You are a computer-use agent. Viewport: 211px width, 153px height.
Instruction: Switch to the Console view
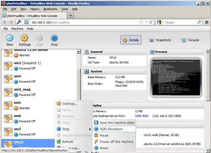pyautogui.click(x=190, y=40)
